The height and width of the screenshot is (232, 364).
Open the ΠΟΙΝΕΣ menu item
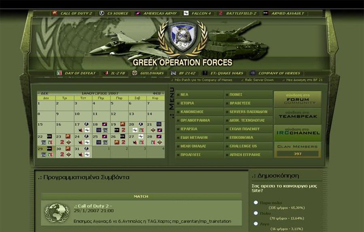(248, 94)
